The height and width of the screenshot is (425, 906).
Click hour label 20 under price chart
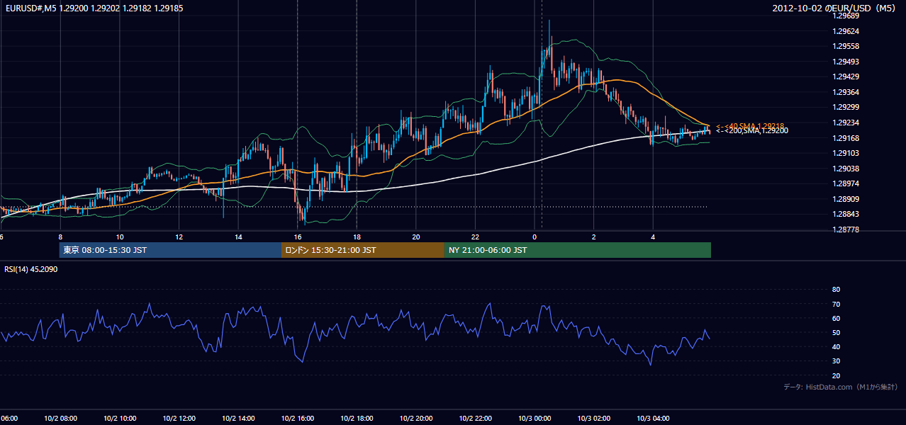416,237
